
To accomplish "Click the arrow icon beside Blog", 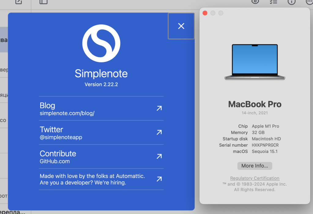I will pos(159,108).
